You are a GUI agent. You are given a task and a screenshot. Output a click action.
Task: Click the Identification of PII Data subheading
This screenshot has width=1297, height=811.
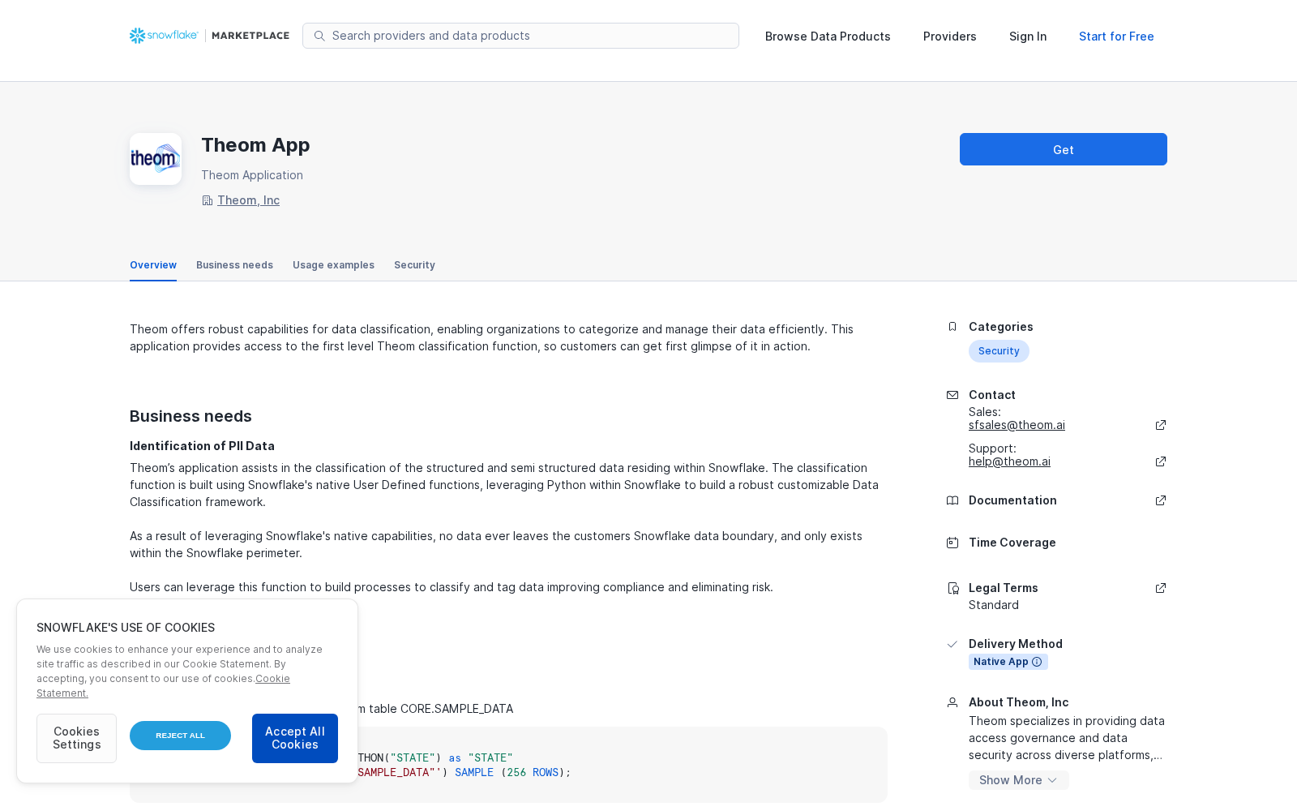[202, 446]
